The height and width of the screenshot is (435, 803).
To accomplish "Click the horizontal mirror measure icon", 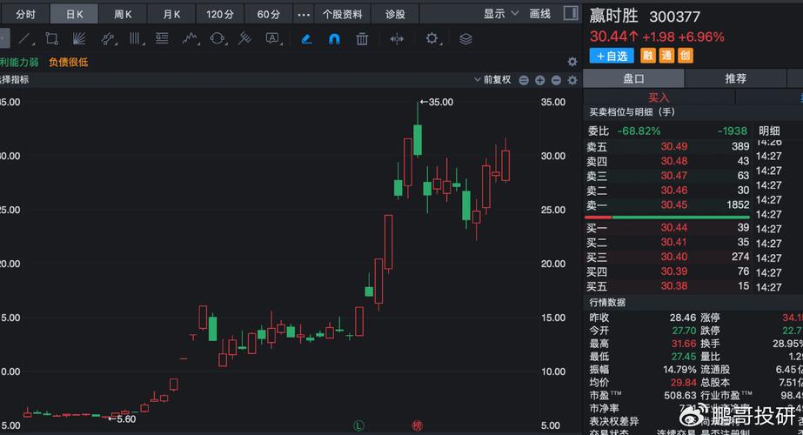I will coord(397,39).
